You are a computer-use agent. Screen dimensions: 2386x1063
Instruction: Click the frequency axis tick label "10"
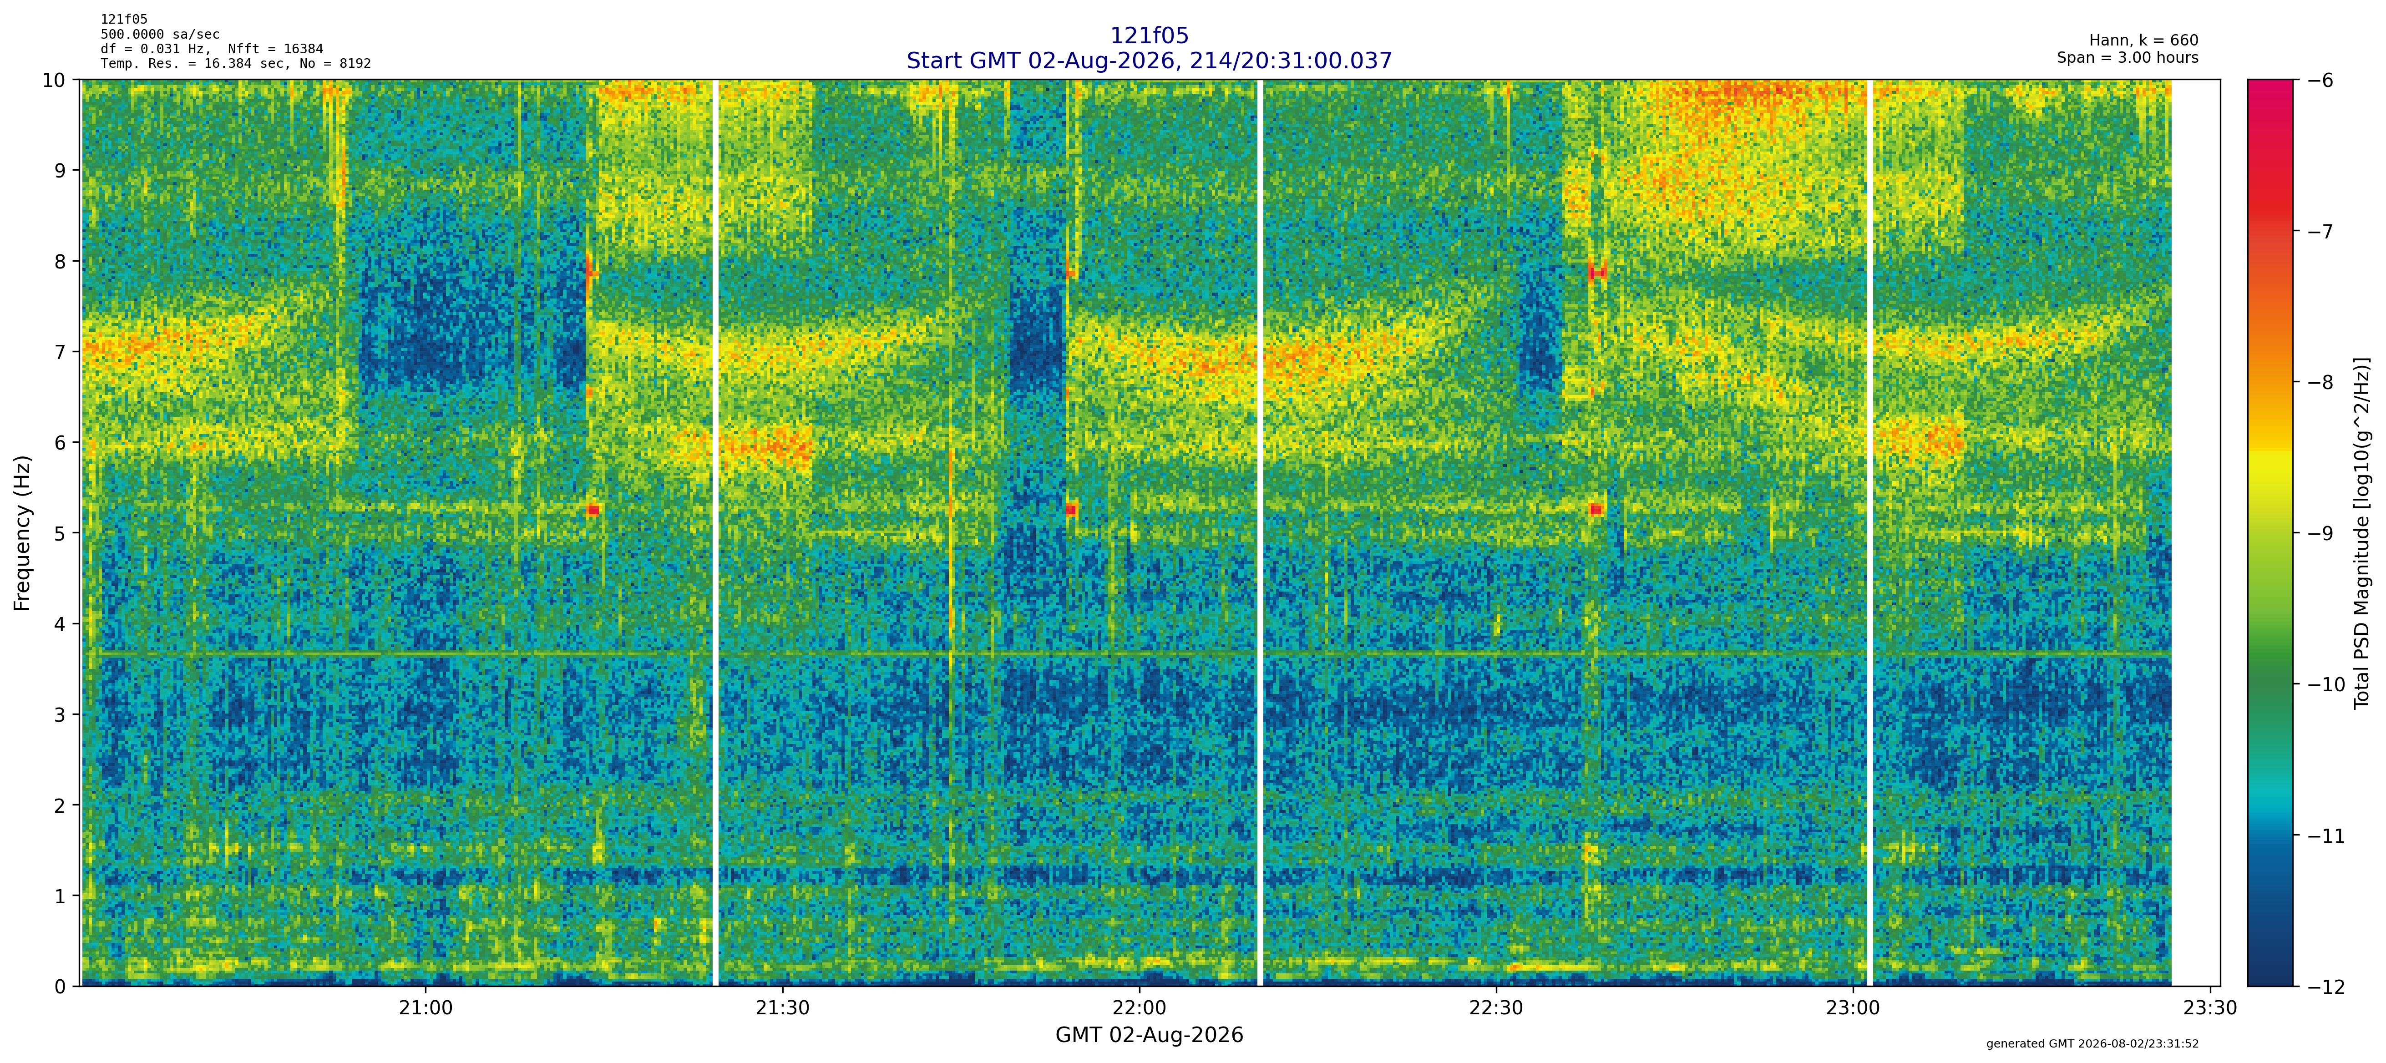[x=54, y=81]
